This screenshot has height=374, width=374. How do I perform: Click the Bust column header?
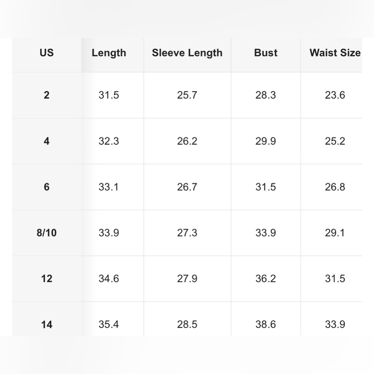click(x=266, y=53)
